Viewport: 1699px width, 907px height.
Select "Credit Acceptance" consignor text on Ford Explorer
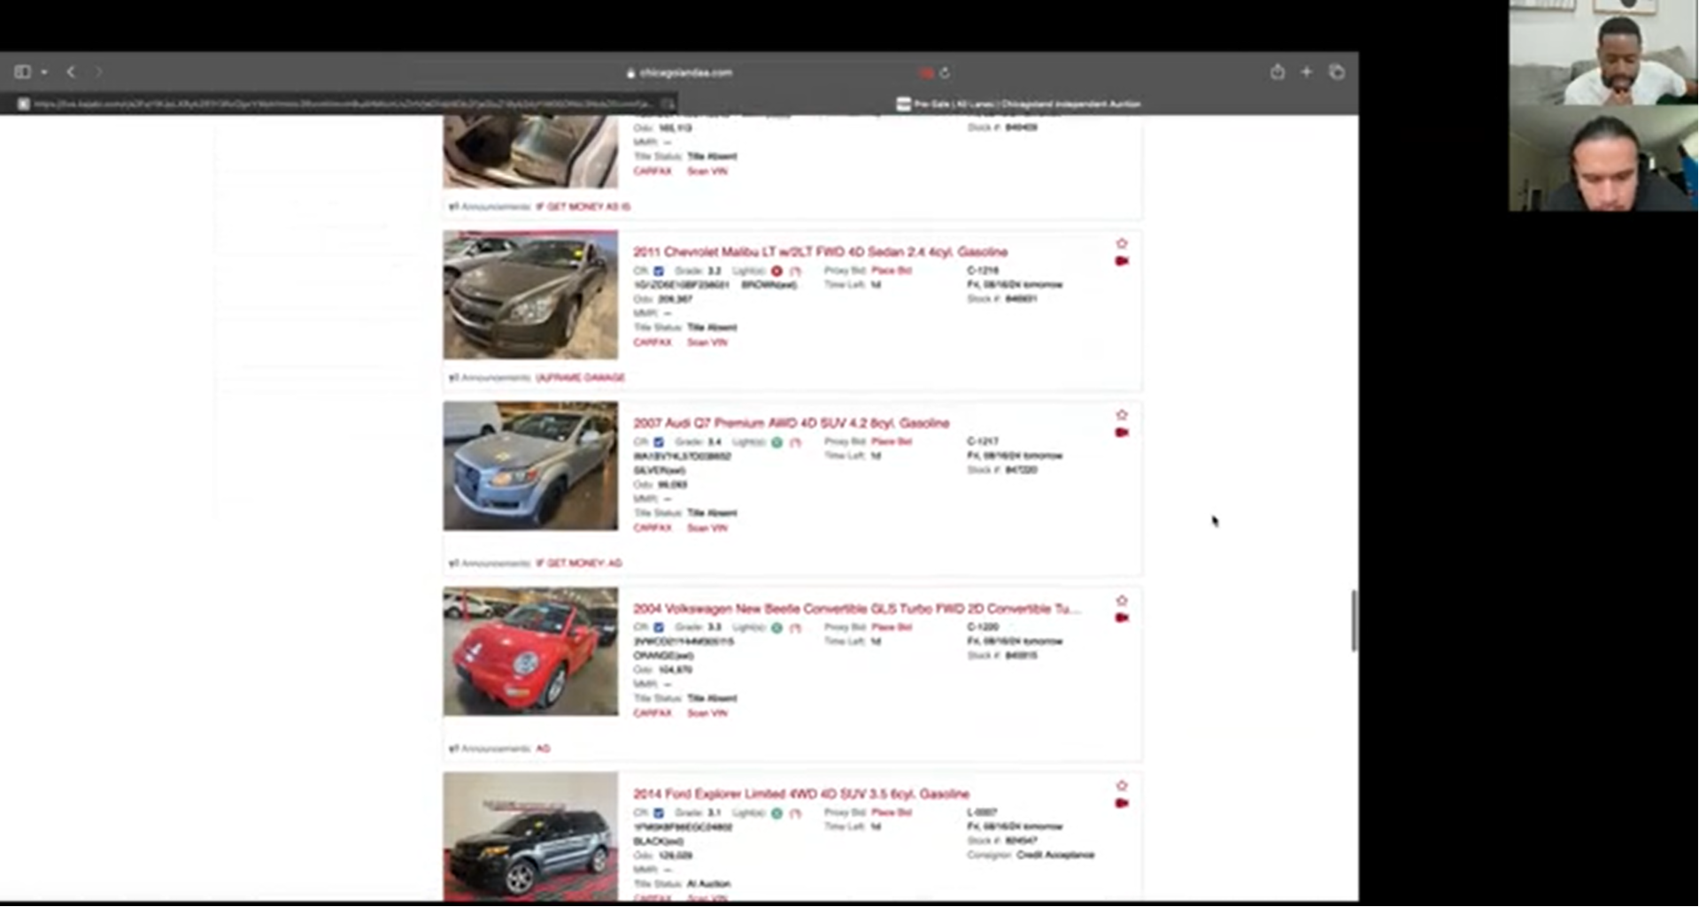1055,855
